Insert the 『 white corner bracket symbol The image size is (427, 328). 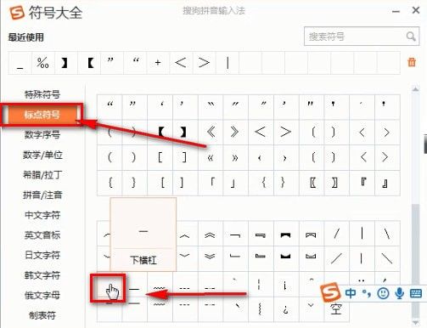tap(362, 183)
